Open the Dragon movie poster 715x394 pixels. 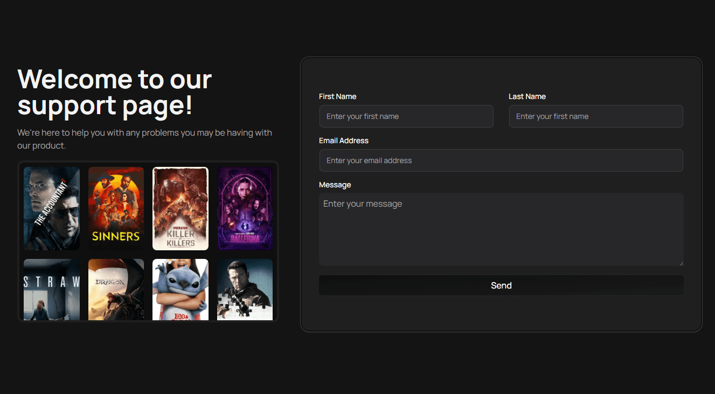point(116,290)
